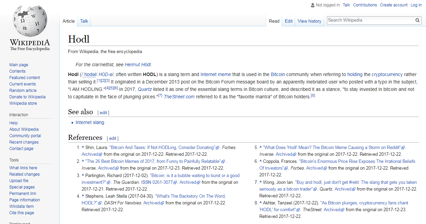Image resolution: width=426 pixels, height=224 pixels.
Task: Open Featured content
Action: (25, 78)
